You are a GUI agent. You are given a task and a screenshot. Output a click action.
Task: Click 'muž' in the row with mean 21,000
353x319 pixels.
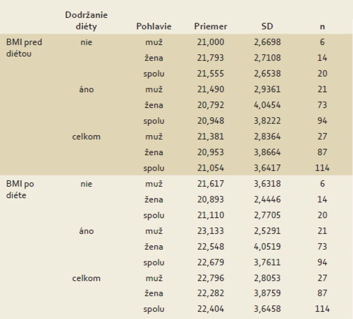point(154,42)
